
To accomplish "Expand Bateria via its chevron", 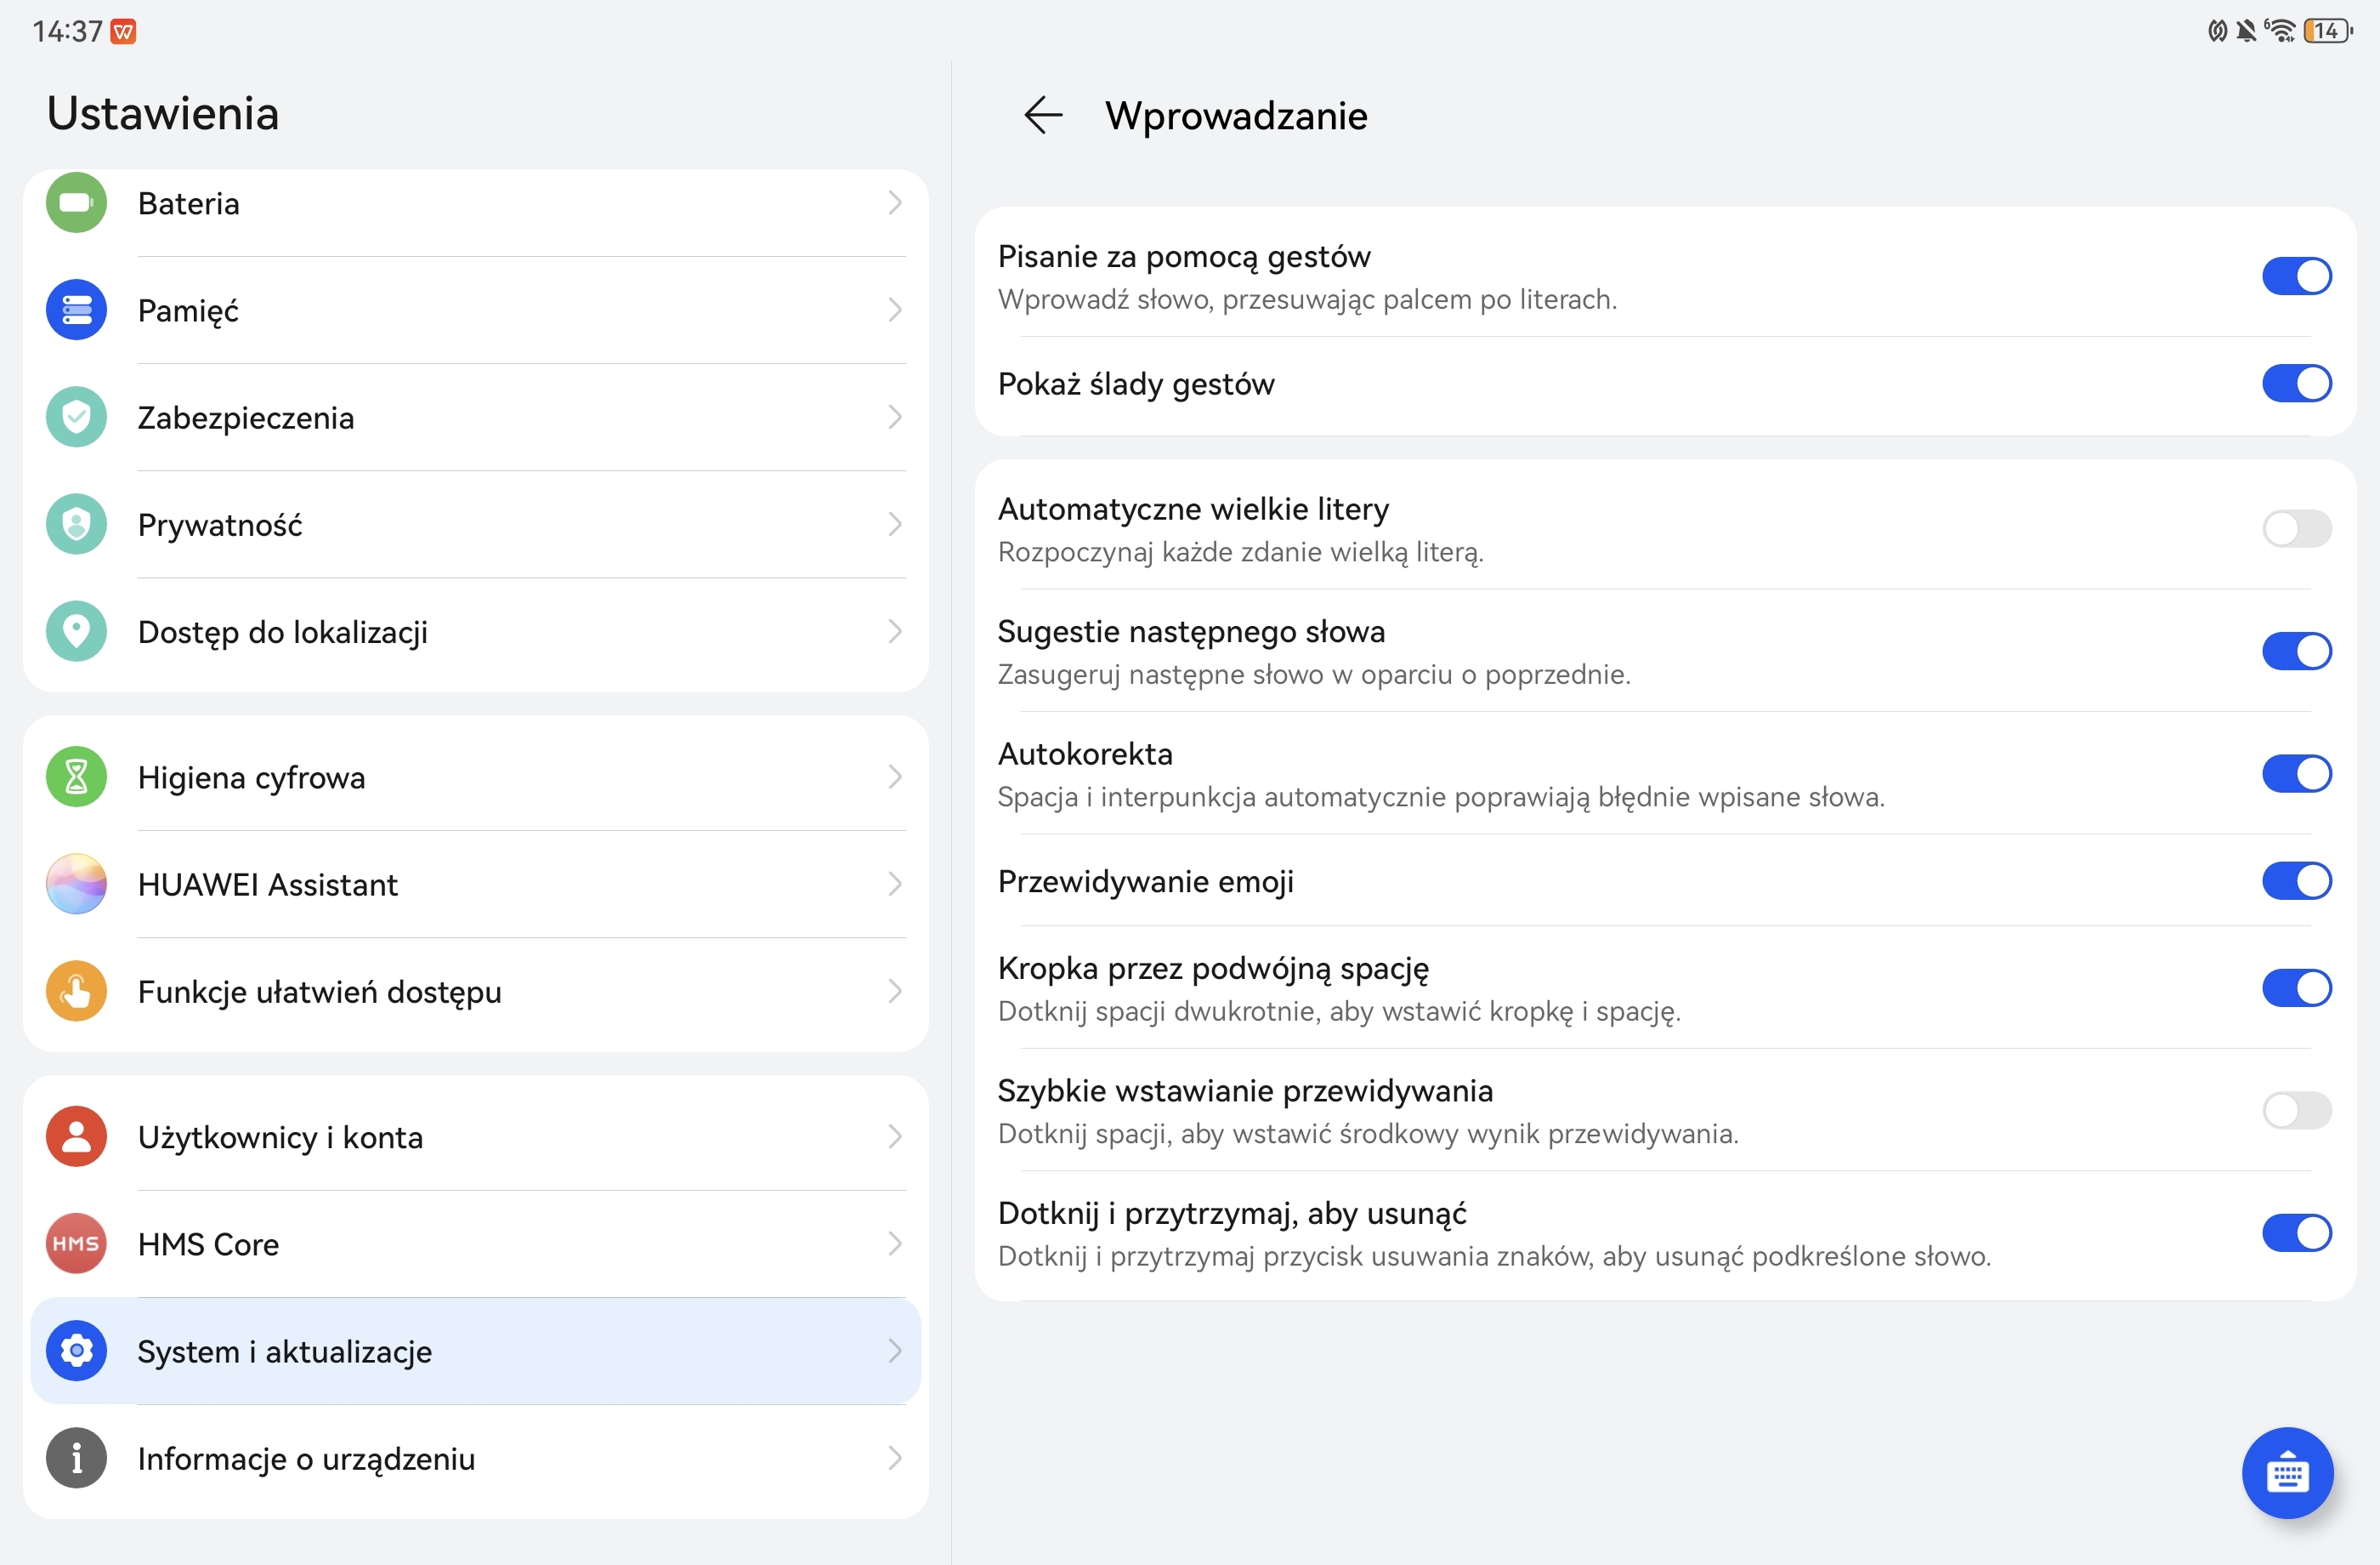I will click(x=895, y=203).
